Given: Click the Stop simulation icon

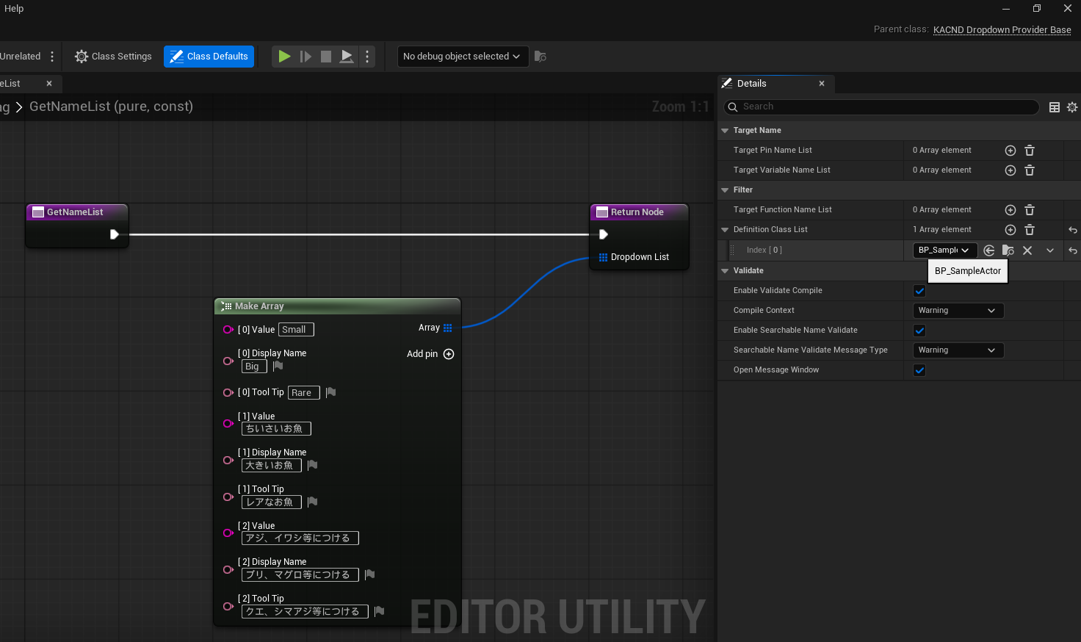Looking at the screenshot, I should point(326,57).
